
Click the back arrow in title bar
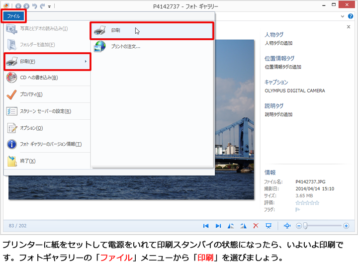[18, 6]
